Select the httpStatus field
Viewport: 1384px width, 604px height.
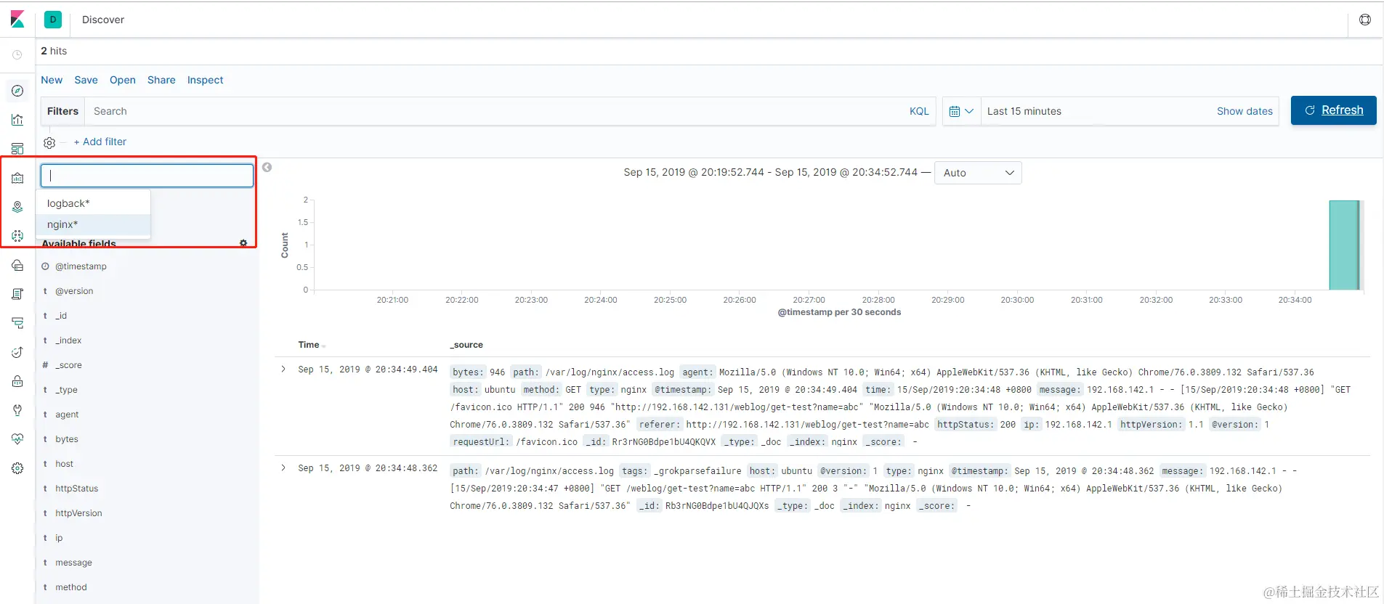click(76, 489)
